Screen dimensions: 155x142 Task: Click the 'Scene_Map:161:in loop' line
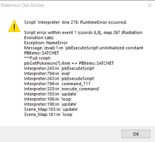click(49, 115)
